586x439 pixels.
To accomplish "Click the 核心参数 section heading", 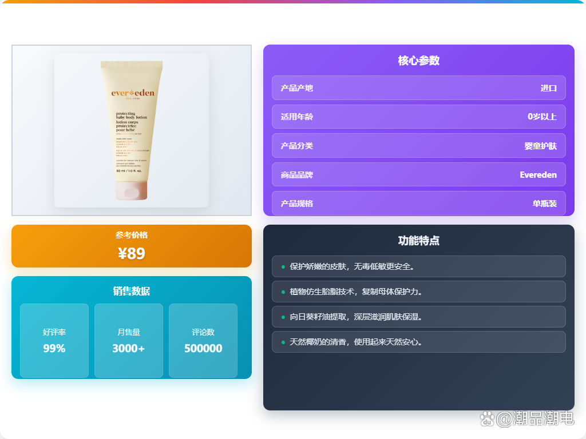I will (x=418, y=61).
